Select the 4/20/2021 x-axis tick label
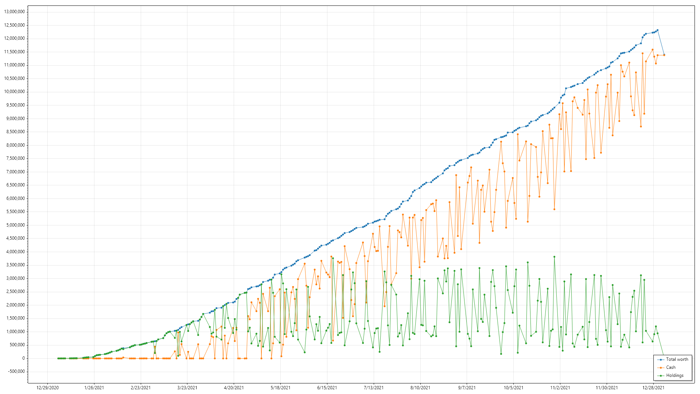700x394 pixels. [234, 388]
